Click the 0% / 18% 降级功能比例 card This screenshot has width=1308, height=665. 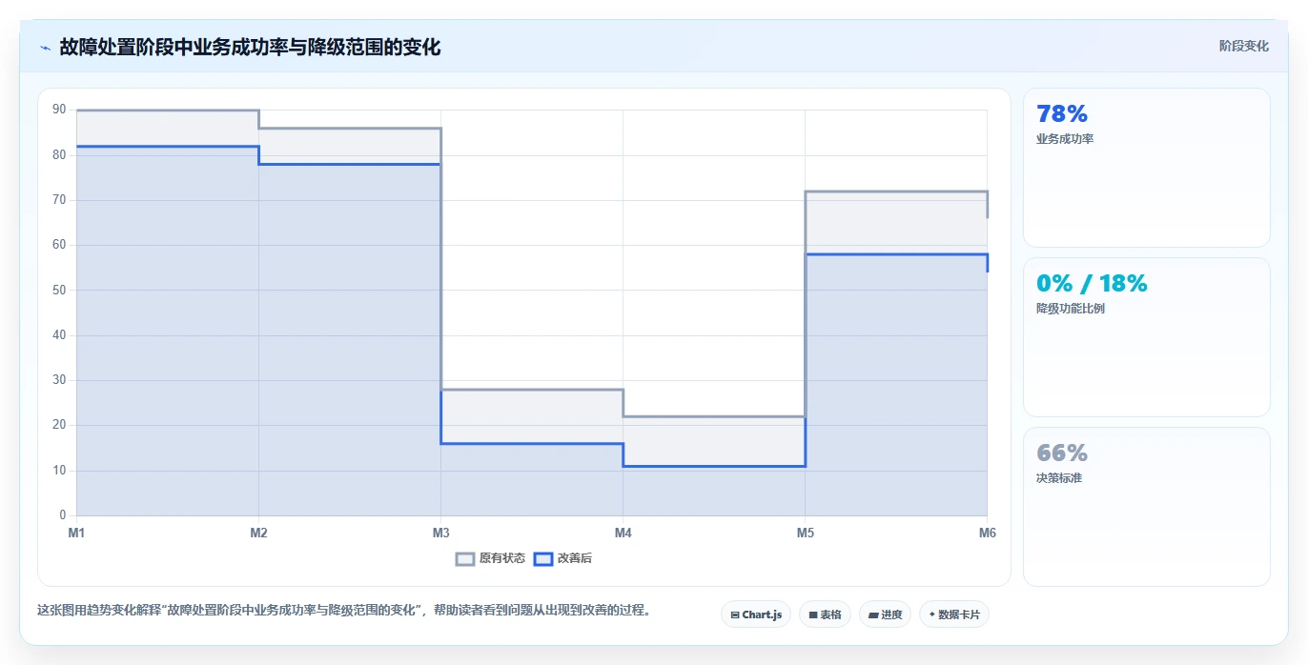point(1146,337)
